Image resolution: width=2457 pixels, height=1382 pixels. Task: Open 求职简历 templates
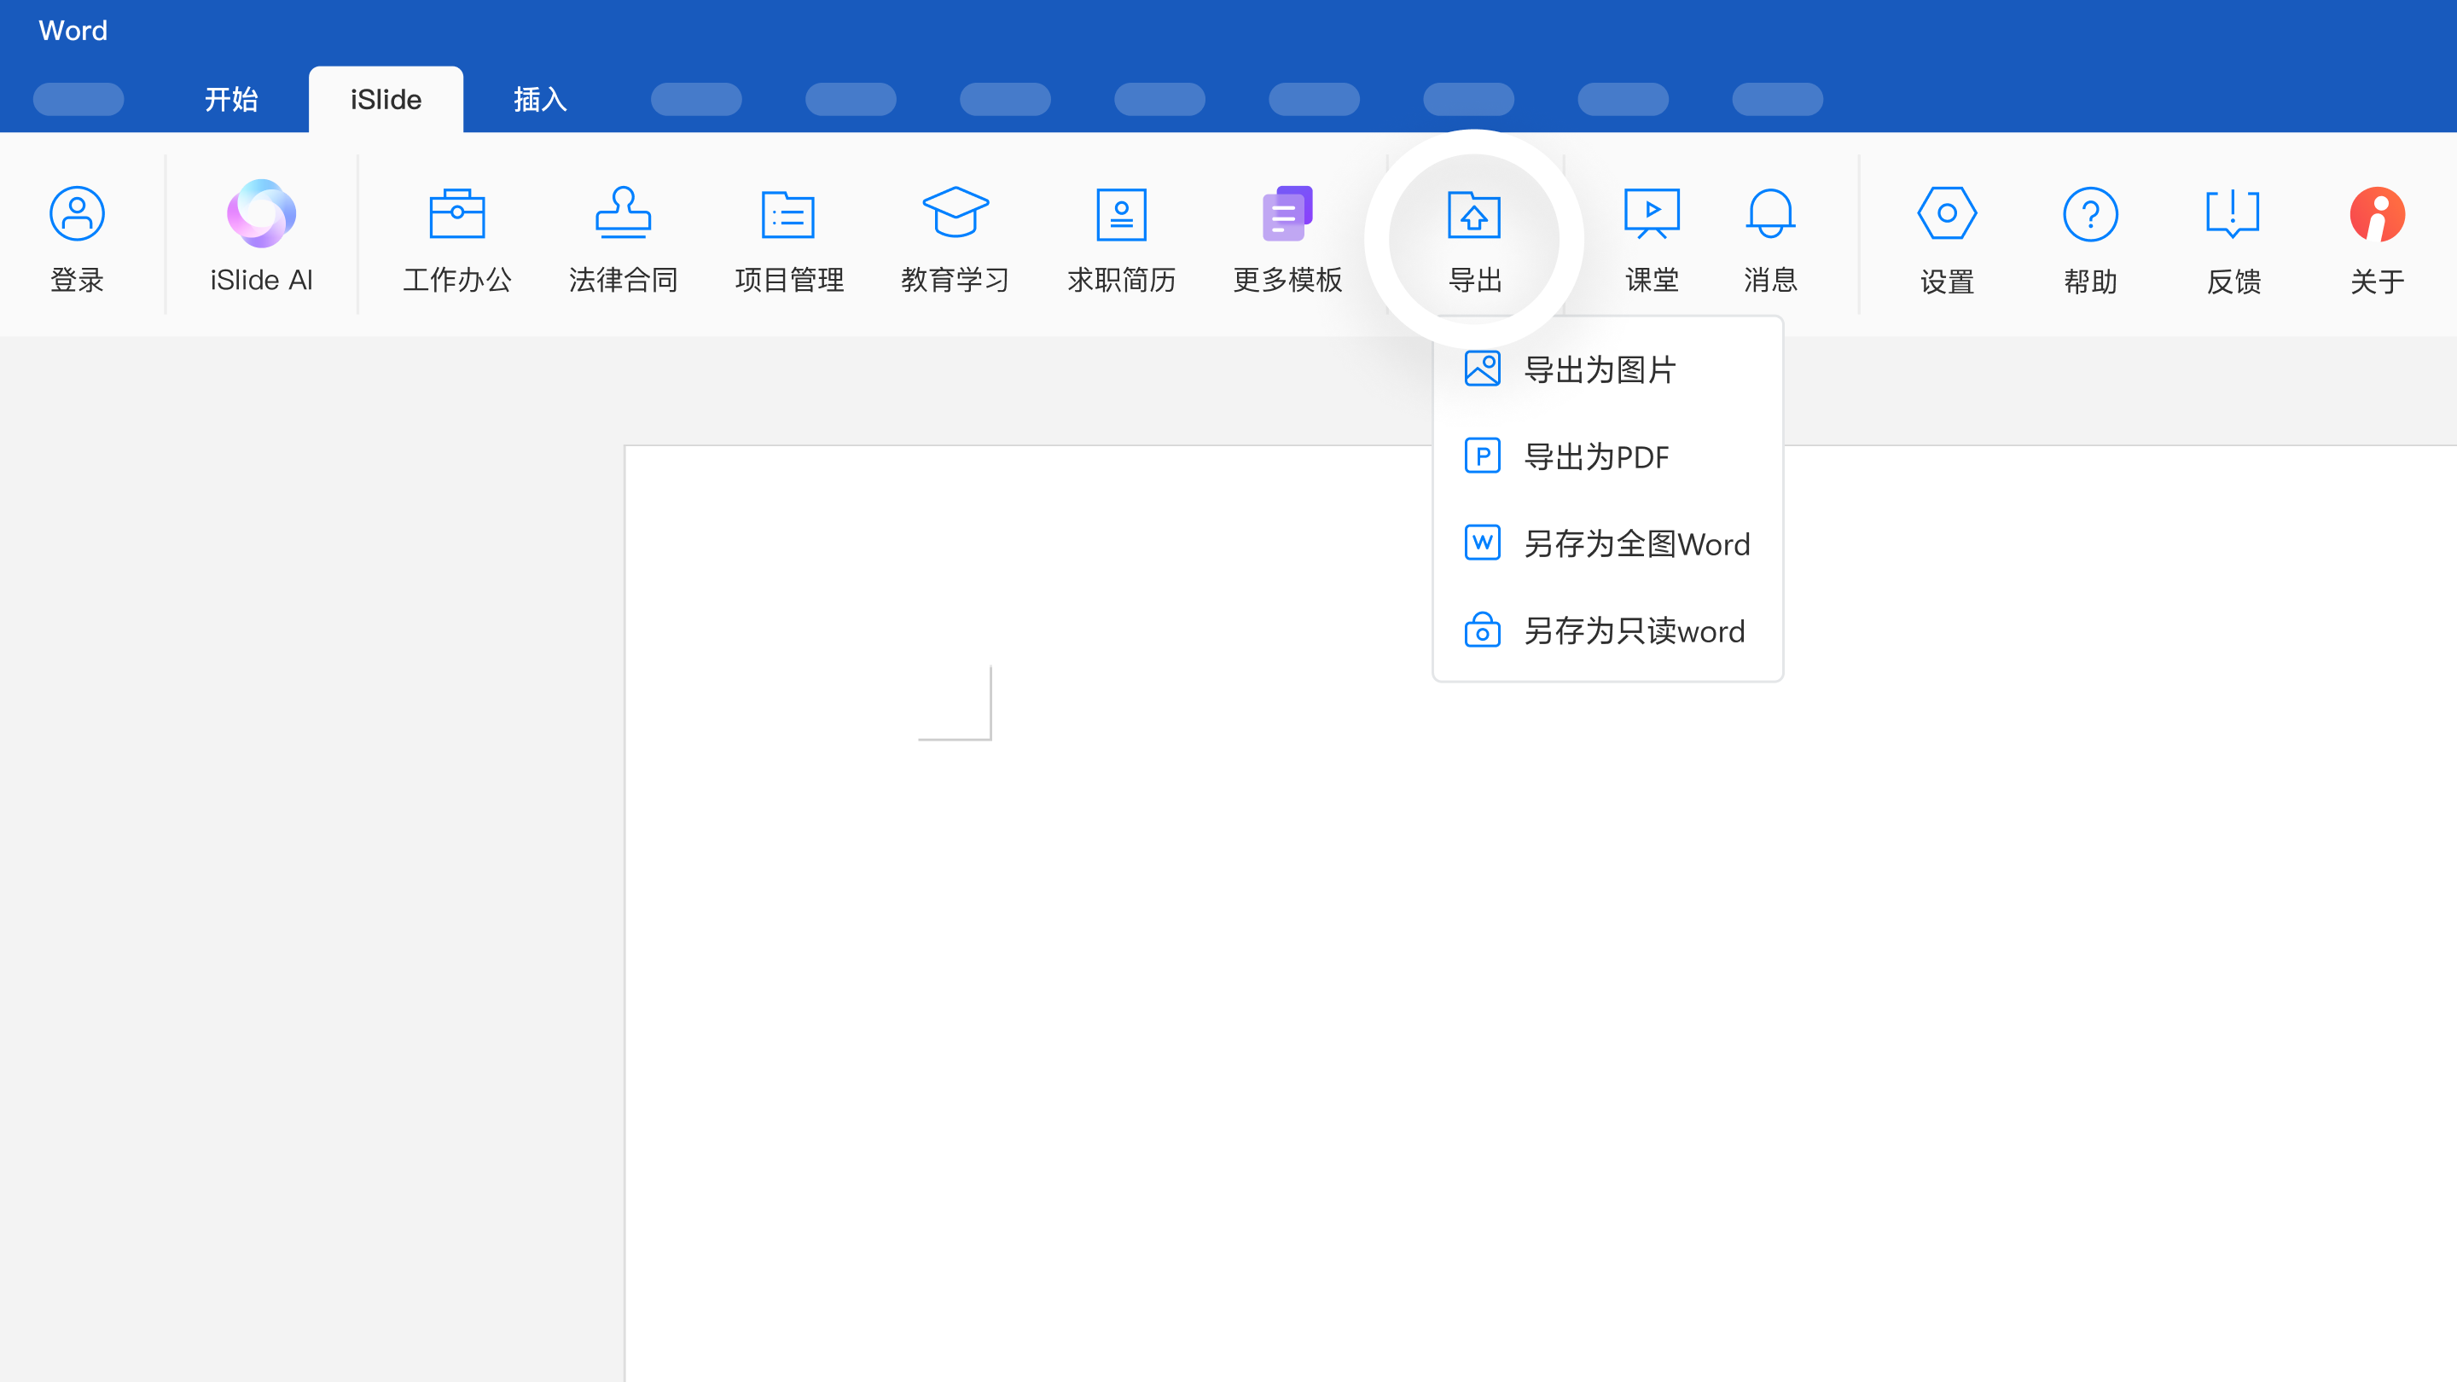click(x=1121, y=239)
